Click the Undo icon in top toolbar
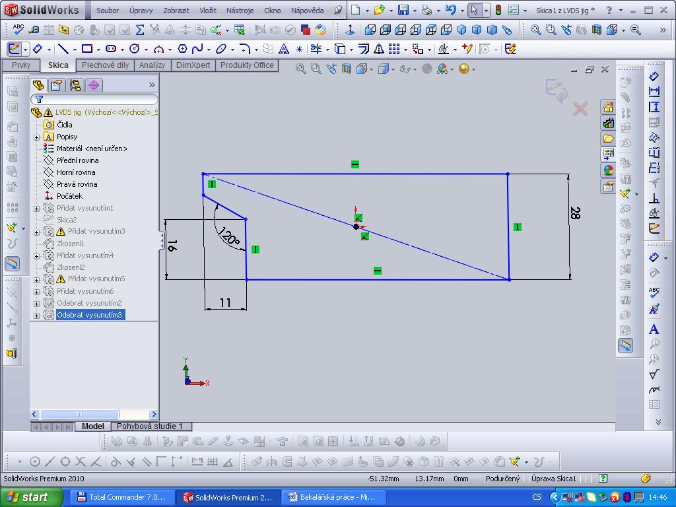Image resolution: width=676 pixels, height=507 pixels. (450, 10)
